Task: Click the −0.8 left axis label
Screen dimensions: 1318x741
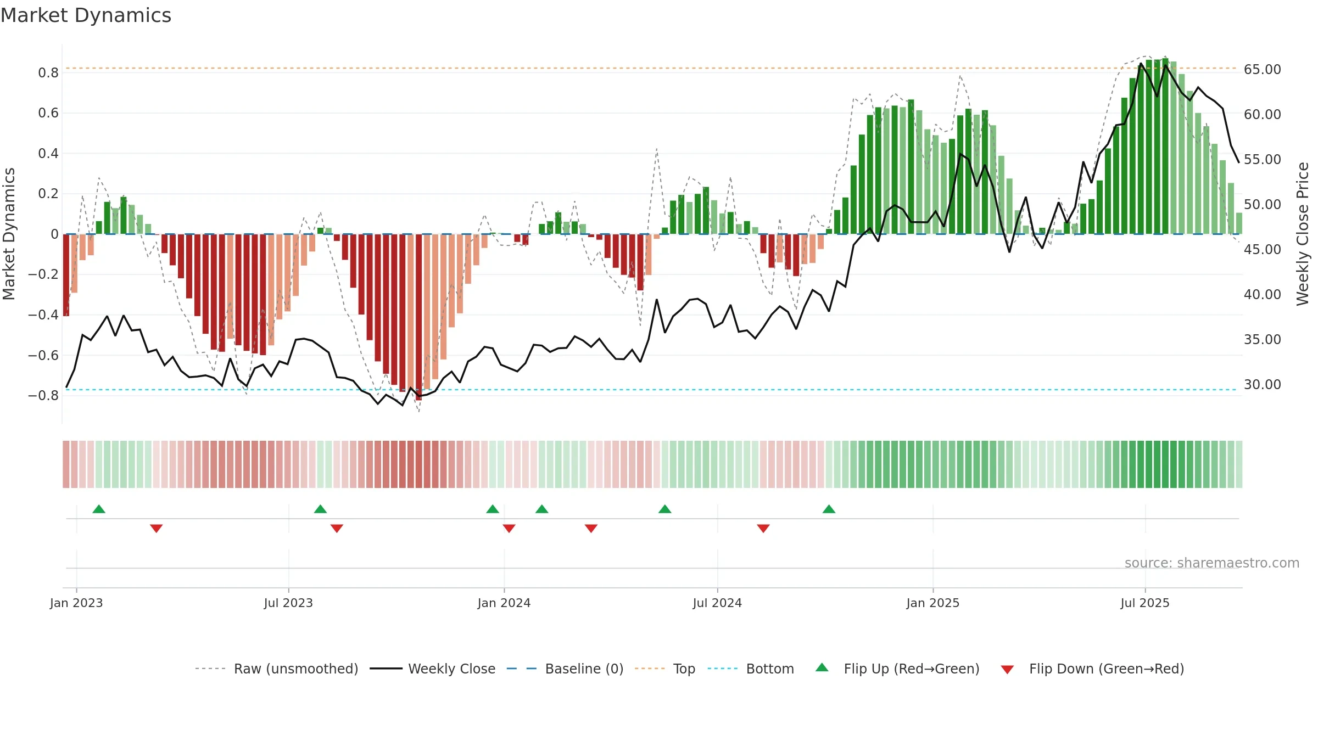Action: 43,395
